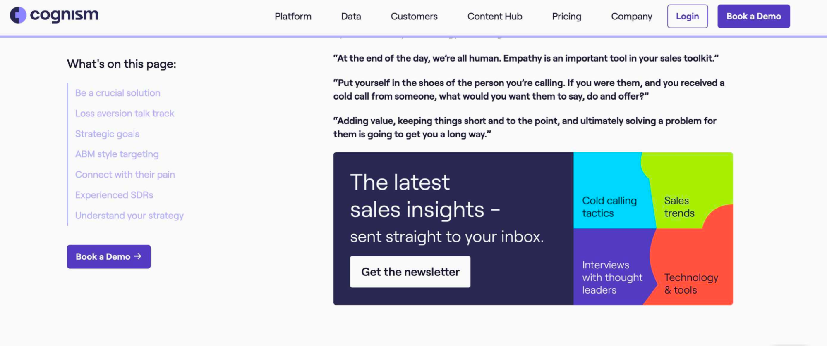Jump to Loss aversion talk track section

click(x=125, y=114)
